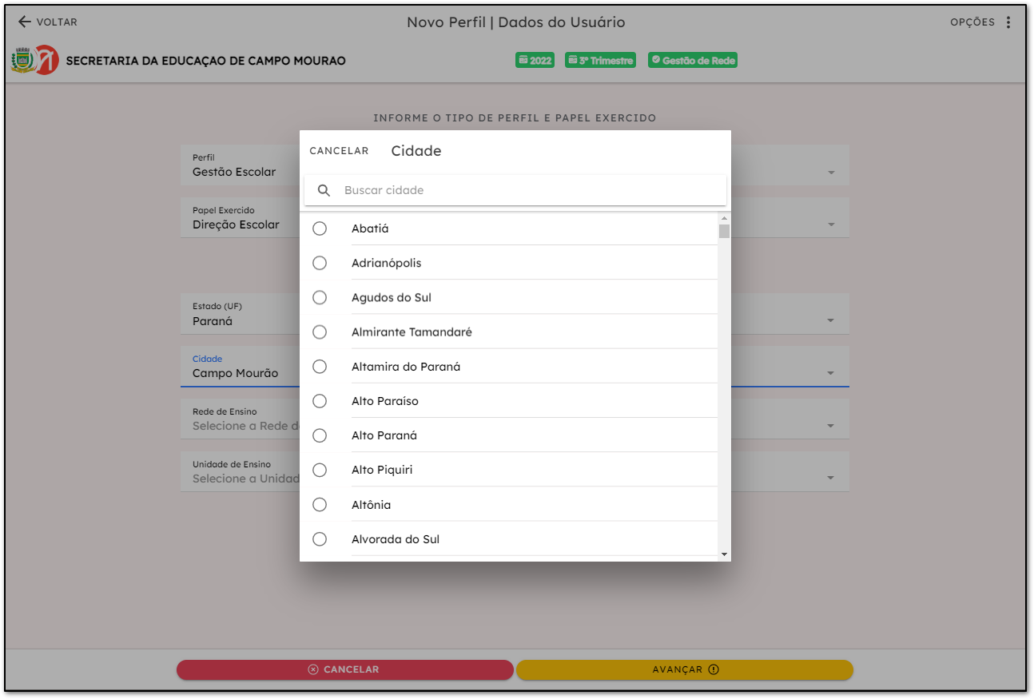Click the Gestão Escolar value in Perfil
This screenshot has height=699, width=1034.
[x=234, y=172]
